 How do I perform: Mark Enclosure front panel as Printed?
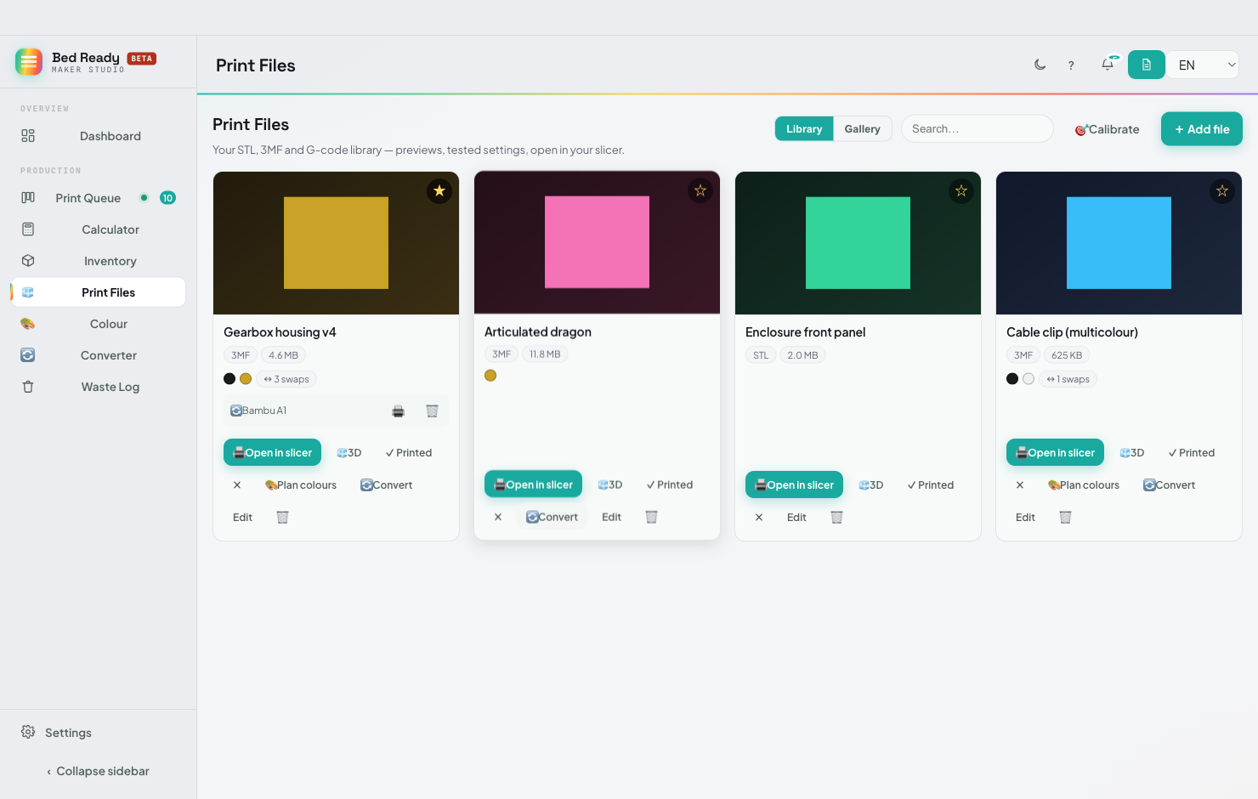coord(931,485)
